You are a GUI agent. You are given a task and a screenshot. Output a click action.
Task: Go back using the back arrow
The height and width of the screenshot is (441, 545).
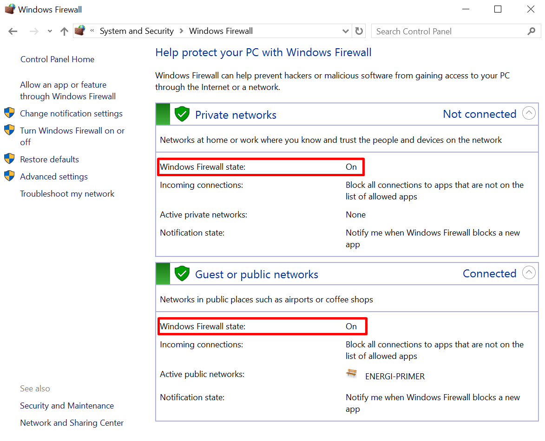13,32
